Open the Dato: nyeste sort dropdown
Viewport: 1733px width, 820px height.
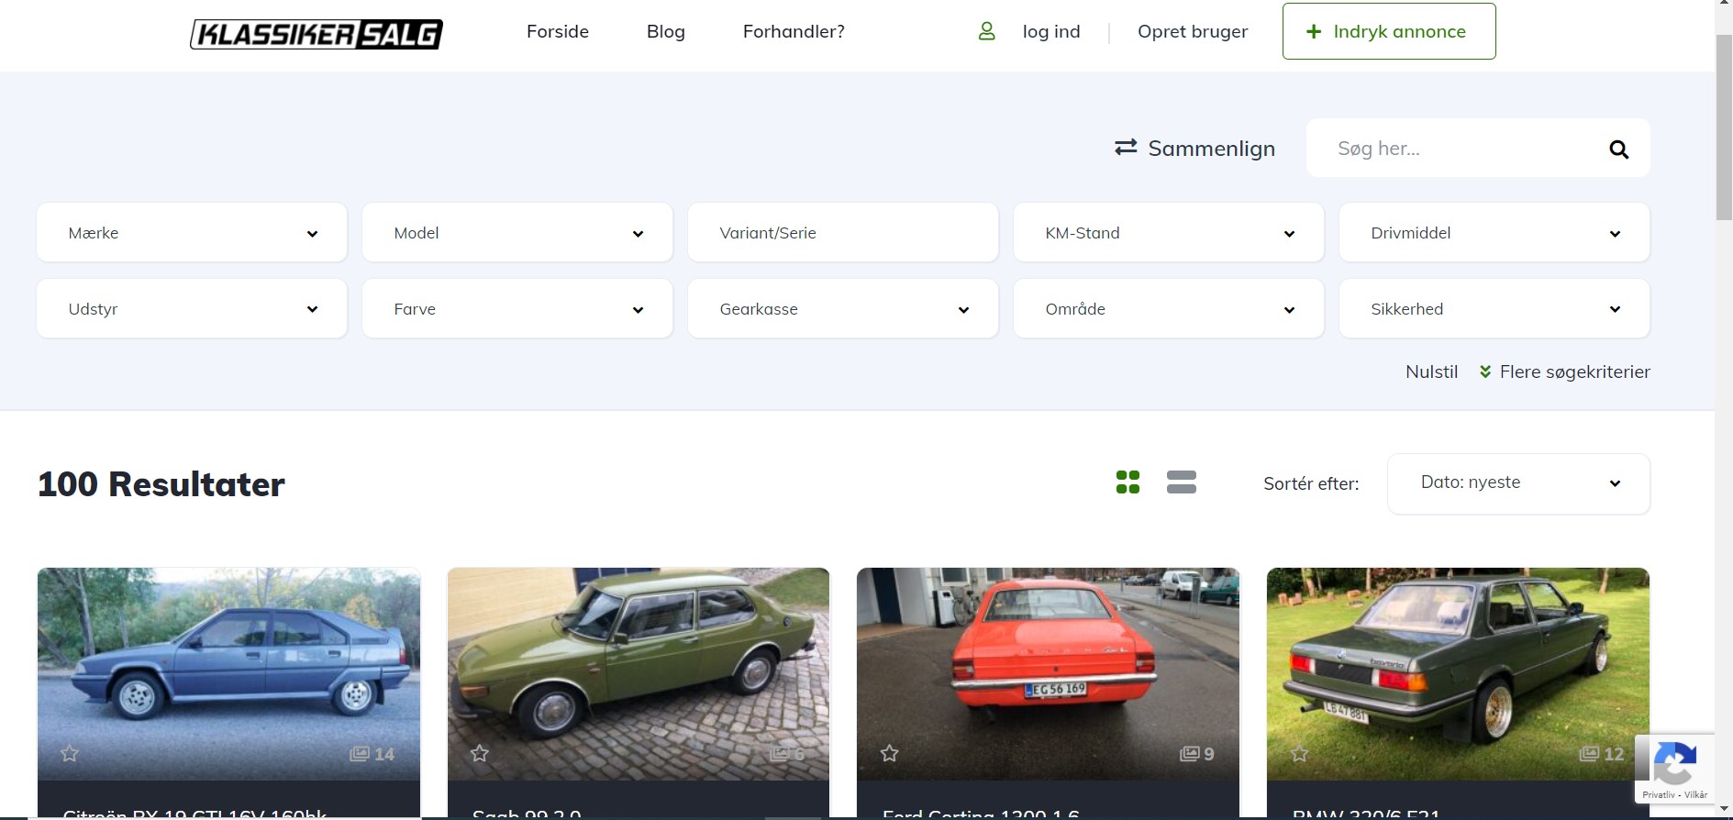pyautogui.click(x=1518, y=483)
